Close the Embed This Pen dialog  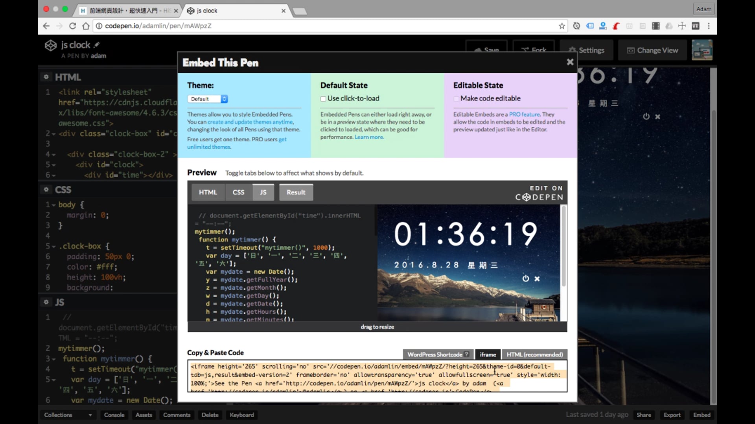[570, 62]
